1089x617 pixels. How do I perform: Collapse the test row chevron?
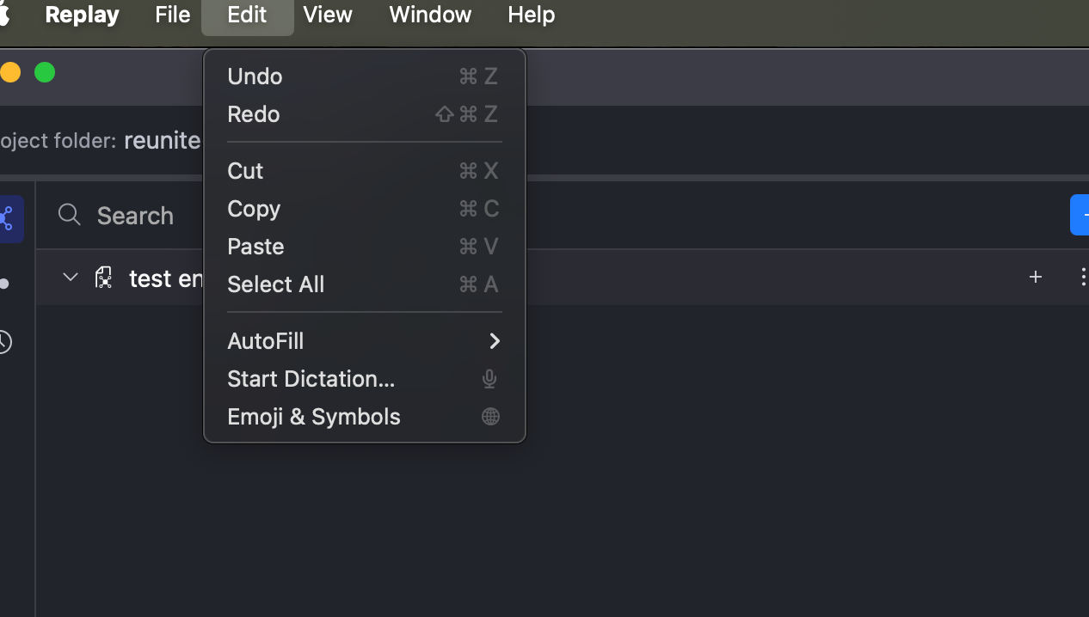click(71, 277)
